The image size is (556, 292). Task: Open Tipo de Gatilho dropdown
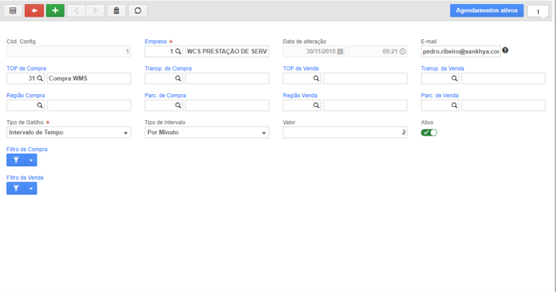[x=68, y=132]
